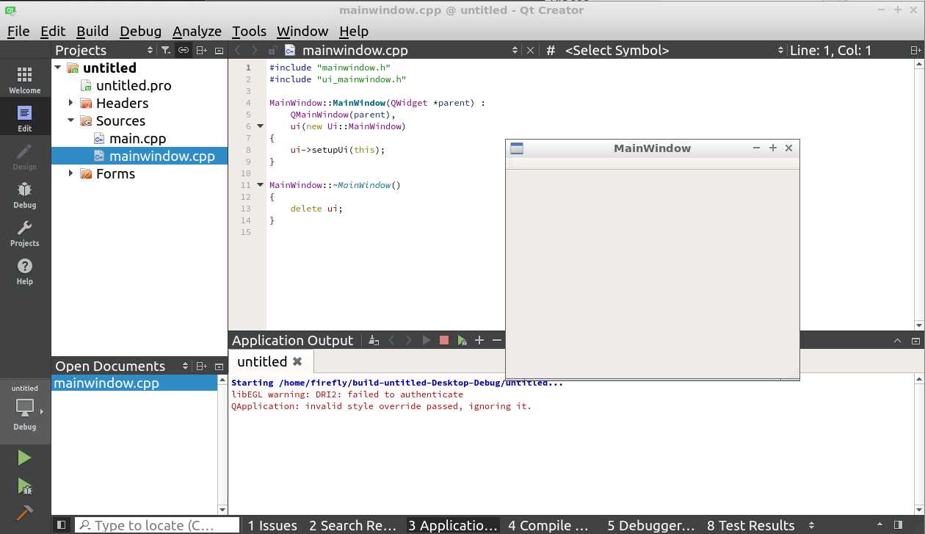Build project with the hammer icon
This screenshot has width=925, height=534.
tap(25, 512)
